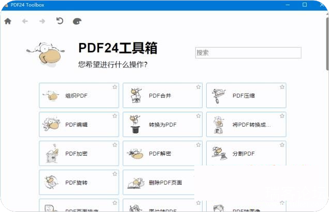Favorite 转换为PDF with its star
329x212 pixels.
198,116
